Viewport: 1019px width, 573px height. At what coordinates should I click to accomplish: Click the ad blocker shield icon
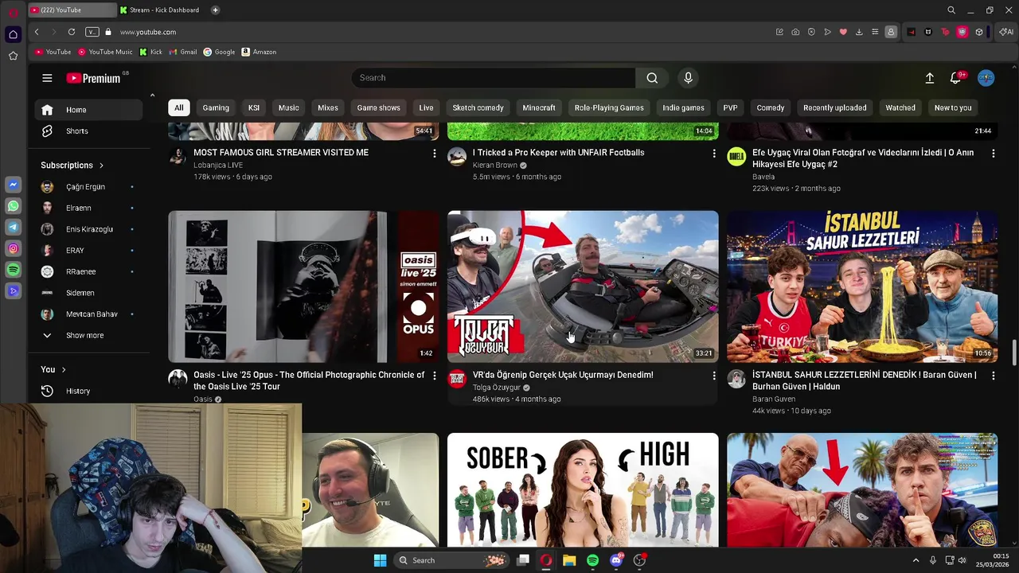[811, 32]
